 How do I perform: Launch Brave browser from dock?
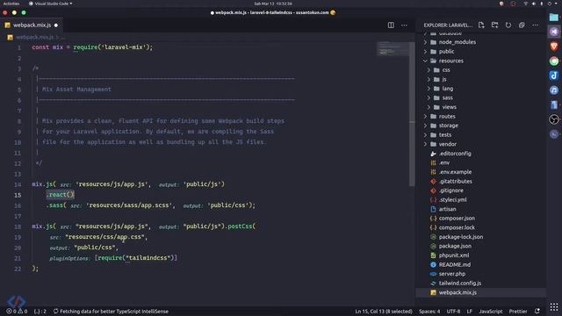554,47
